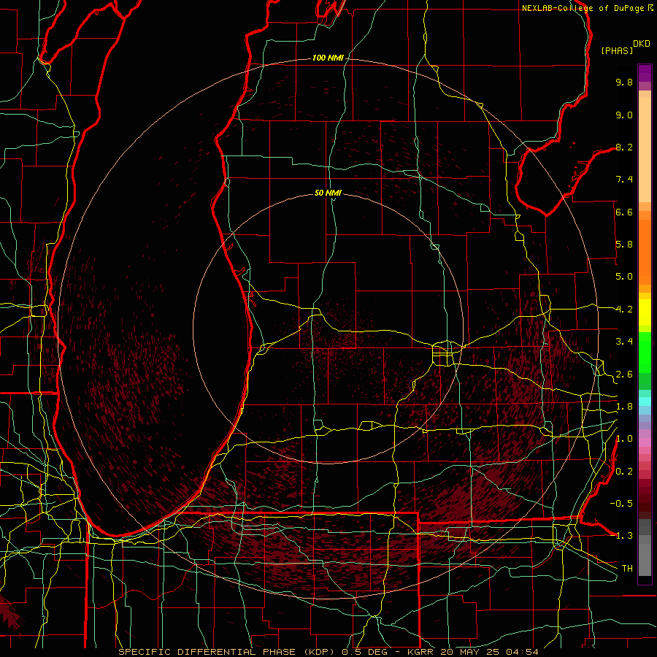Click the 1.8 value on the scale
The height and width of the screenshot is (657, 657).
point(624,407)
